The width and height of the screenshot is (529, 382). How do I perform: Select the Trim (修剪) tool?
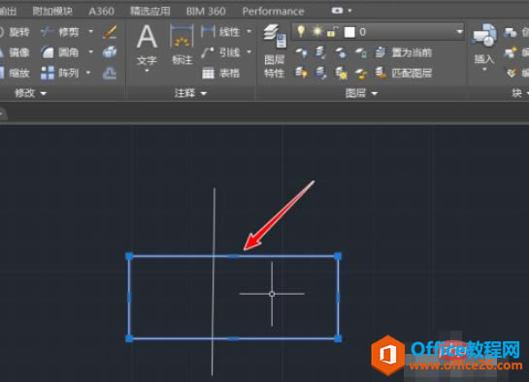(x=61, y=32)
